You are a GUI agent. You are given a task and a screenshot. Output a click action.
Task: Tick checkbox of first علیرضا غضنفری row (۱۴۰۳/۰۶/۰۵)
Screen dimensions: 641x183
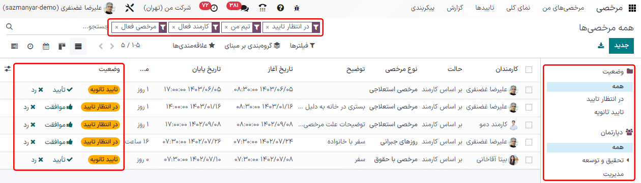tap(529, 90)
